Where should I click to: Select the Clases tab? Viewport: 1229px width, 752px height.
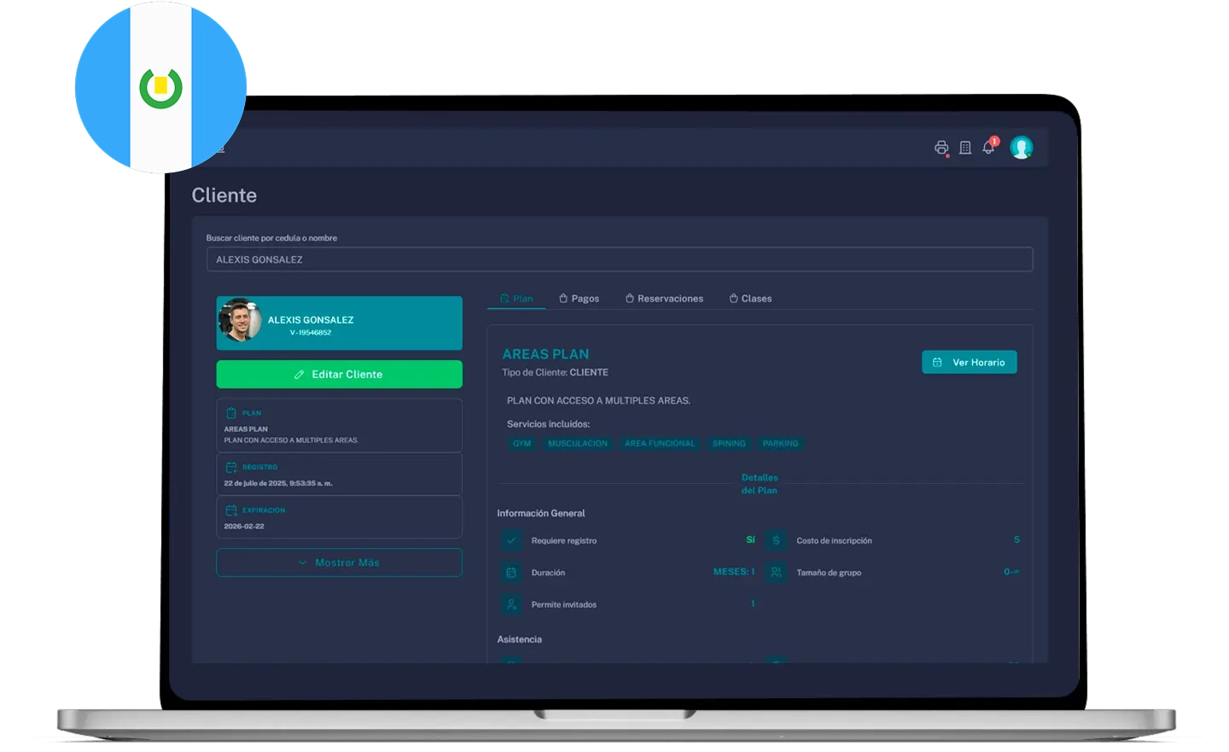coord(750,299)
